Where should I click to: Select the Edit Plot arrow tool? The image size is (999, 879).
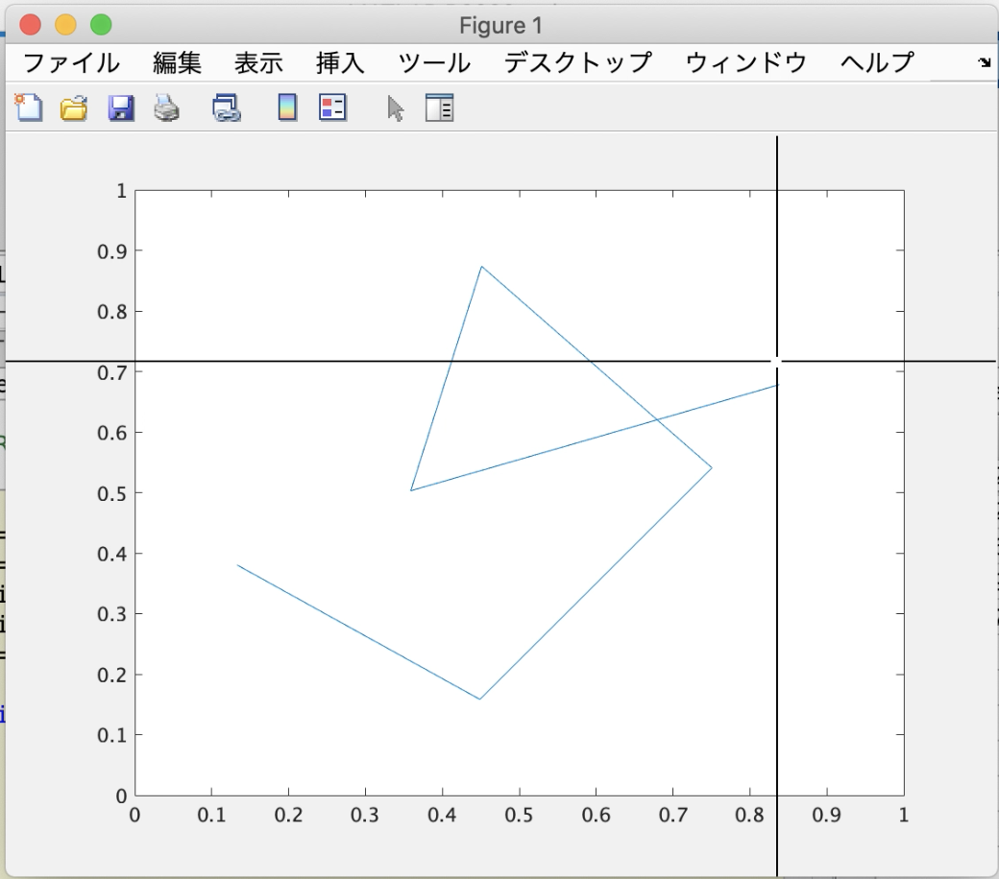coord(394,107)
